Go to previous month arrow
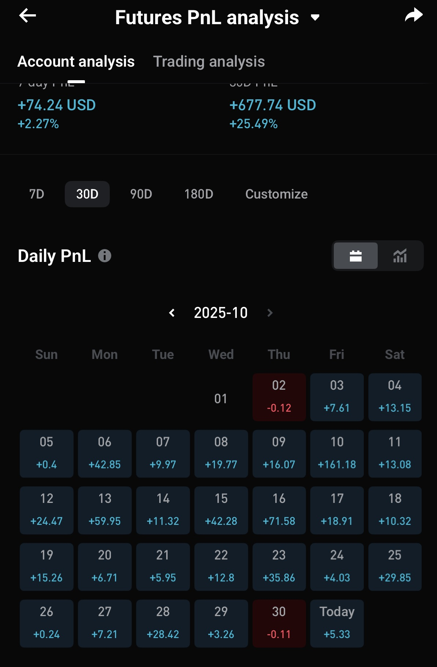The height and width of the screenshot is (667, 437). coord(172,313)
